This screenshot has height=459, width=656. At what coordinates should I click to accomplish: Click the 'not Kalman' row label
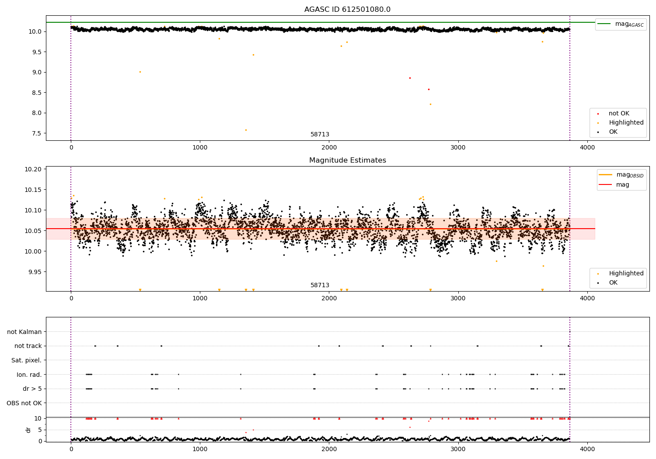(x=24, y=332)
